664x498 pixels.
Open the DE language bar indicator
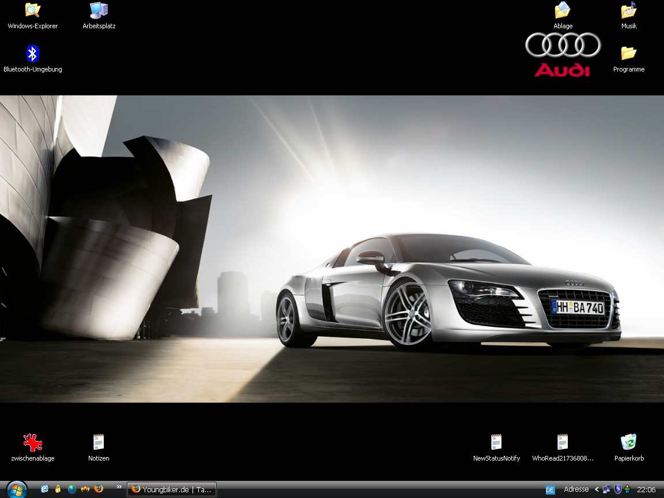tap(550, 490)
